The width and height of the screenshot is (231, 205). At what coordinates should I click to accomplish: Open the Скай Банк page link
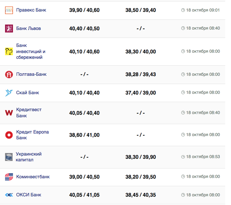point(27,93)
